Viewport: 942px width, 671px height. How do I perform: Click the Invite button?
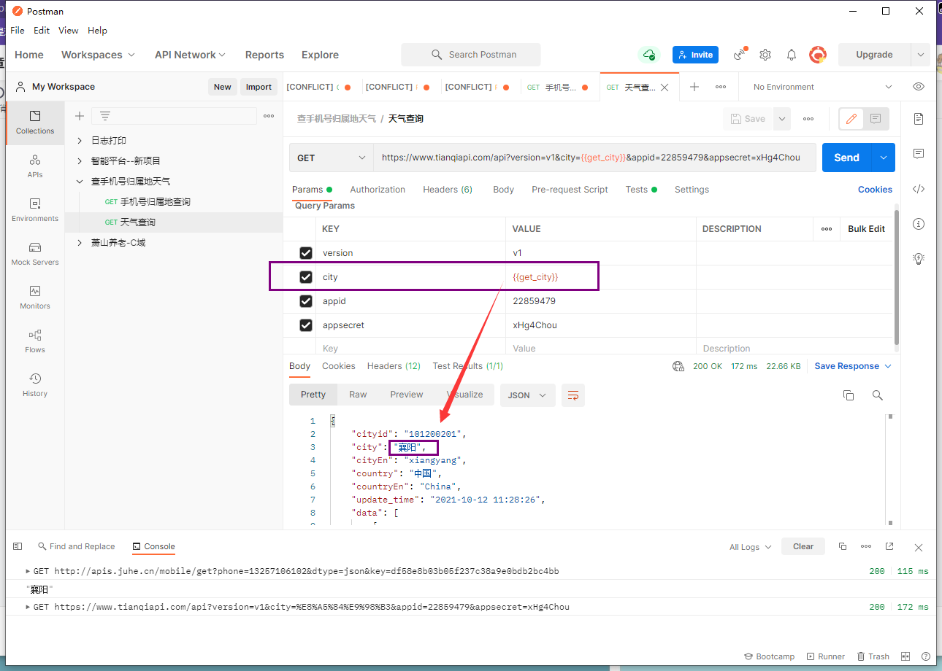[695, 55]
